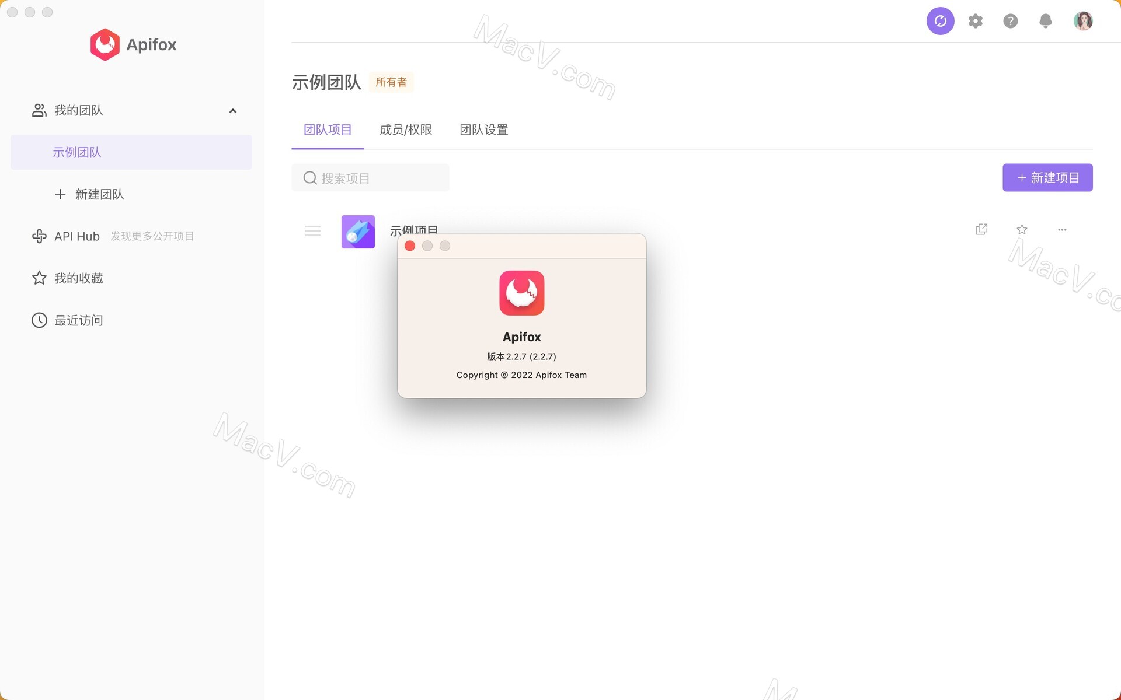The width and height of the screenshot is (1121, 700).
Task: Open the 示例项目 project thumbnail
Action: coord(358,232)
